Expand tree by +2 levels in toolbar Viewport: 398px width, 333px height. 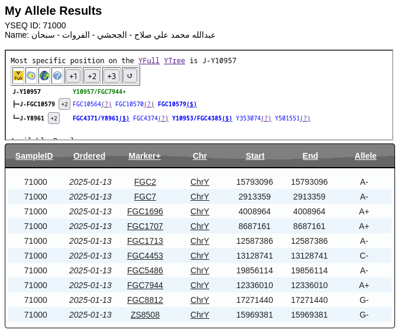coord(92,76)
